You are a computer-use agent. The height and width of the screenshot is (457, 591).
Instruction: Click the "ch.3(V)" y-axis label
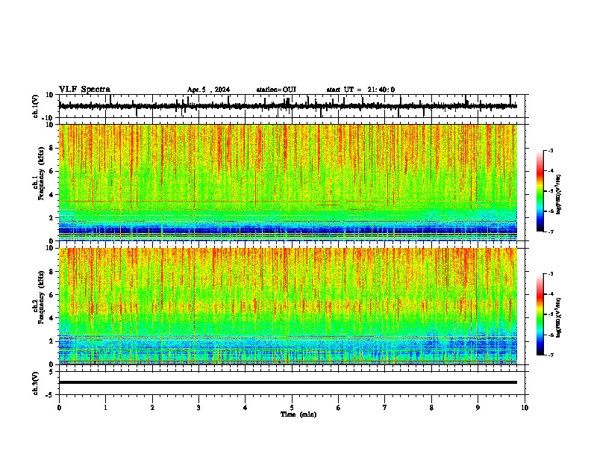pos(36,383)
